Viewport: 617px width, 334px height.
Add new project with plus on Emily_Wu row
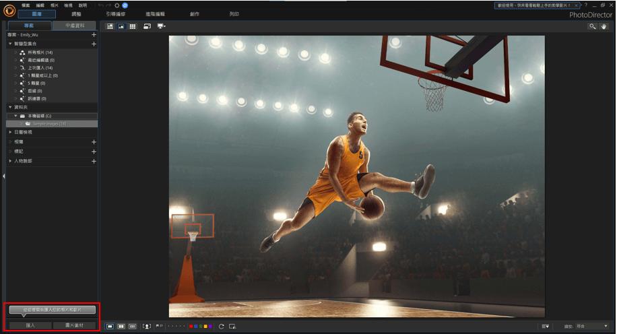click(x=94, y=34)
